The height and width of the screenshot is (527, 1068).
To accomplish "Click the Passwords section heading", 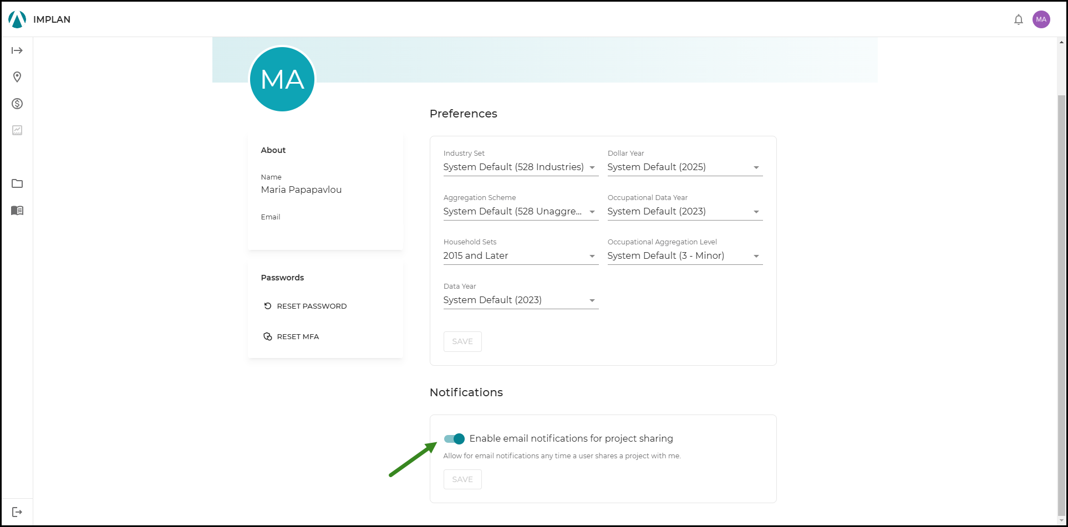I will 282,278.
